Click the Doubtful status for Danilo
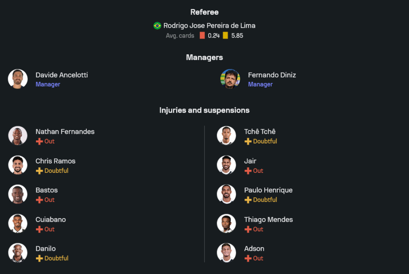Viewport: 409px width, 274px height. coord(56,259)
